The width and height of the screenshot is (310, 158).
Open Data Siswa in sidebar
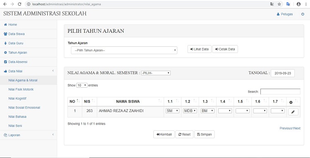pyautogui.click(x=29, y=34)
